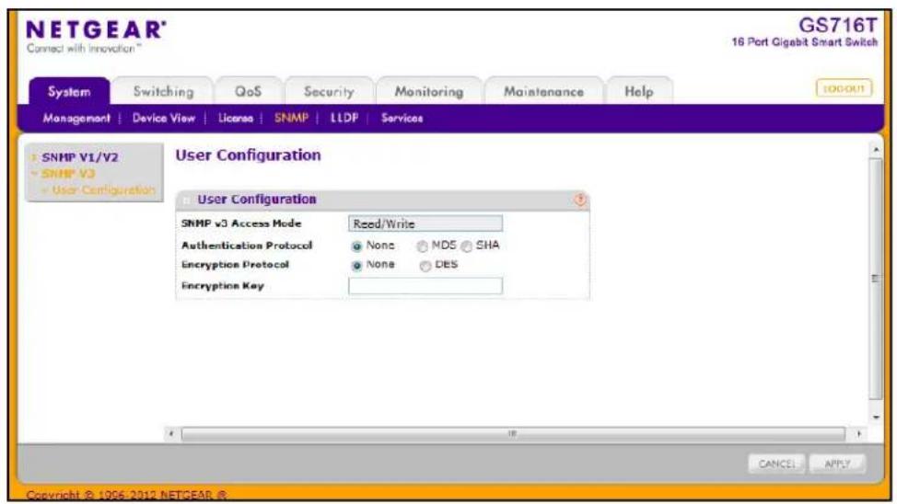Click the vertical scrollbar down arrow

pyautogui.click(x=876, y=418)
